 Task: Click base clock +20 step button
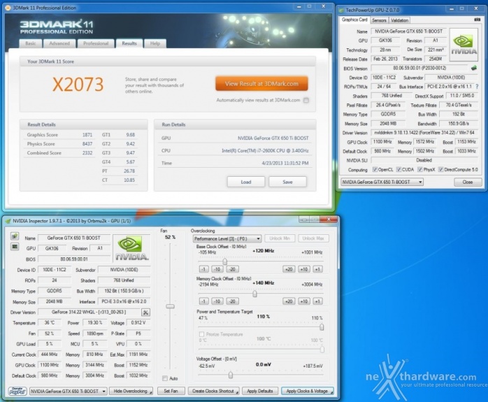tap(289, 269)
